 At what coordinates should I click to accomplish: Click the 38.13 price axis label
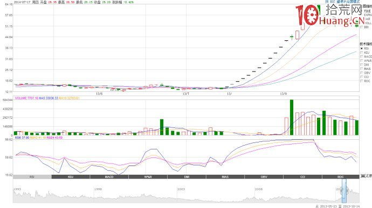click(x=9, y=48)
